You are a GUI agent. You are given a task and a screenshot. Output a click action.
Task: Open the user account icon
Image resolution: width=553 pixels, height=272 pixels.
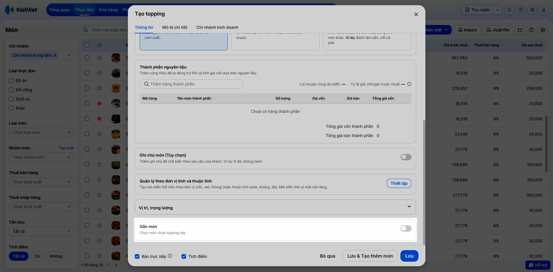pyautogui.click(x=544, y=10)
